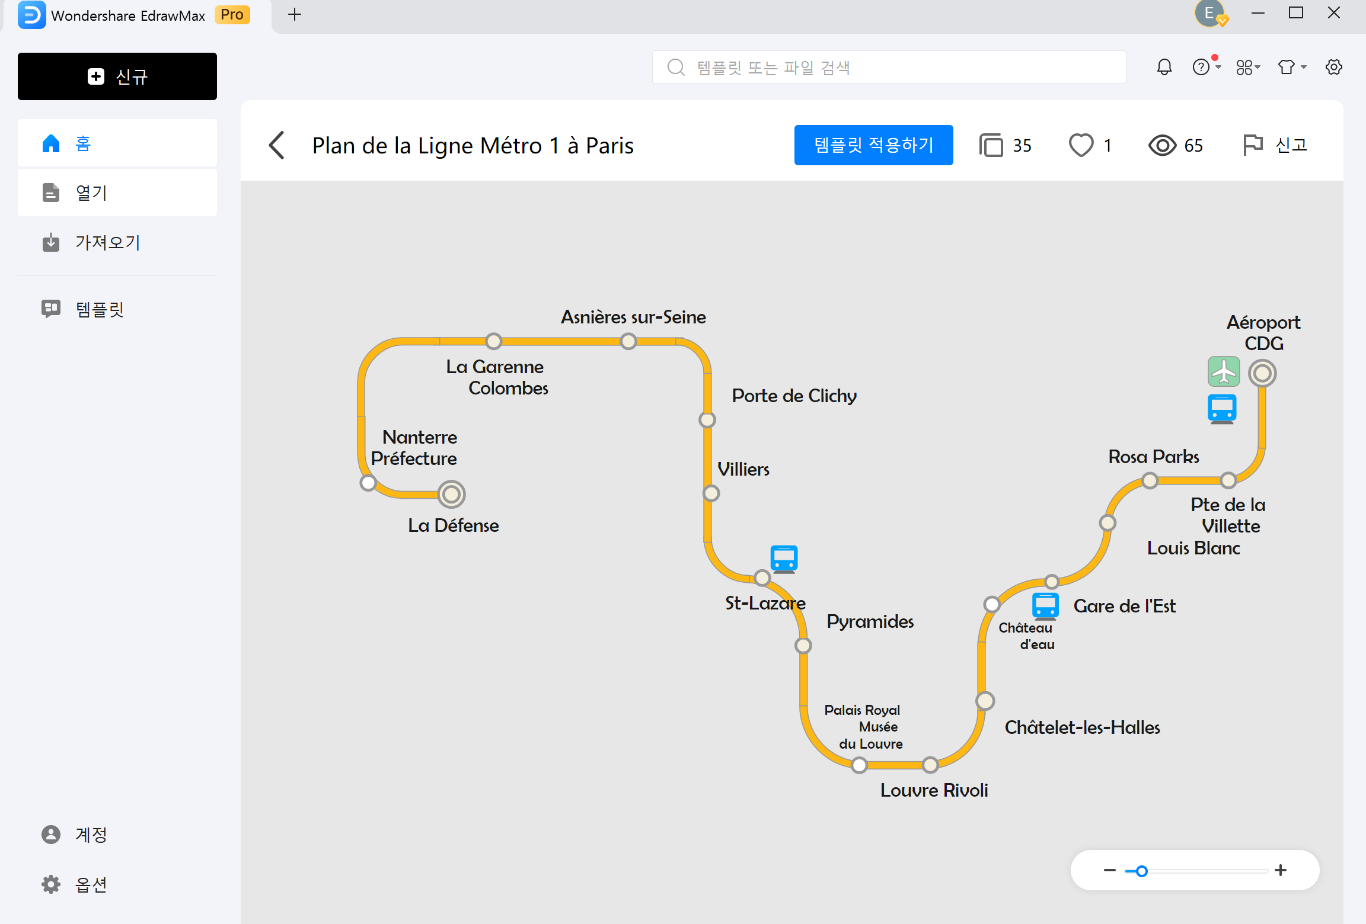Report template with 신고 flag
This screenshot has width=1366, height=924.
tap(1275, 145)
